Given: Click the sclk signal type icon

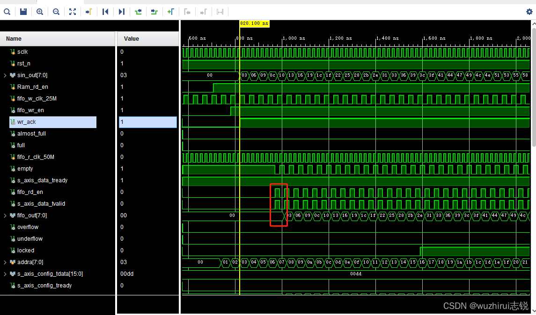Looking at the screenshot, I should [13, 52].
